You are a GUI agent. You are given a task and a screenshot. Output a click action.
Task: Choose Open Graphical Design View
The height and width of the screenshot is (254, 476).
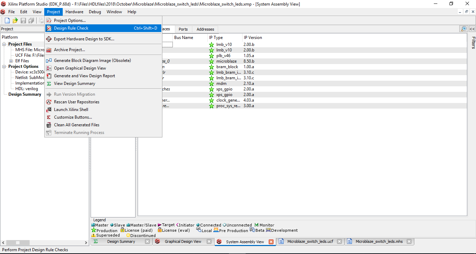[103, 68]
